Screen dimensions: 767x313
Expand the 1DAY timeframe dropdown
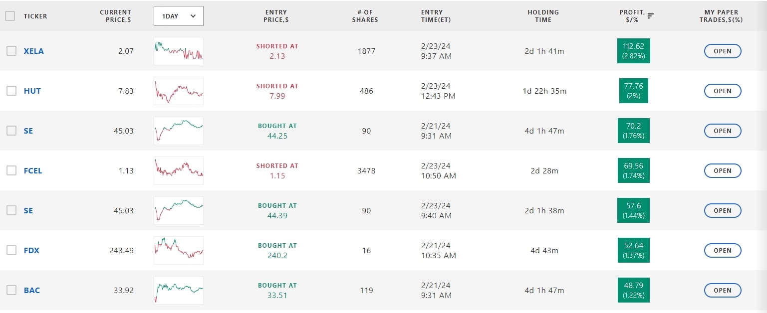pyautogui.click(x=179, y=16)
